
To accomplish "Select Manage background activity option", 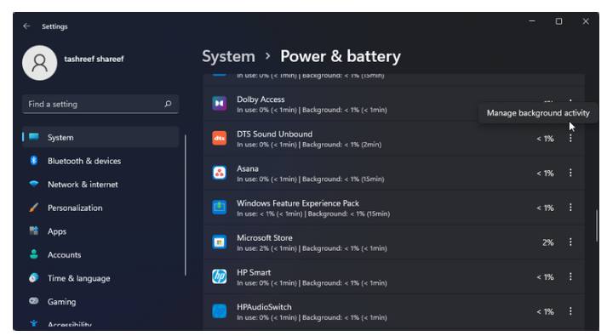I will 538,113.
